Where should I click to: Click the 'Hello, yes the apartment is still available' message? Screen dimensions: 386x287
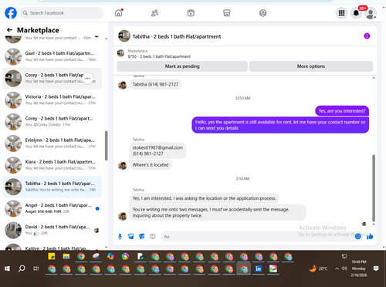[x=280, y=125]
